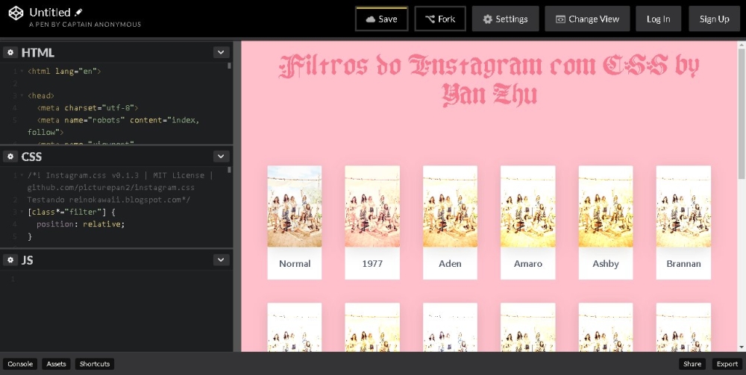The image size is (746, 375).
Task: Click the 'Amaro' filter caption
Action: coord(527,264)
